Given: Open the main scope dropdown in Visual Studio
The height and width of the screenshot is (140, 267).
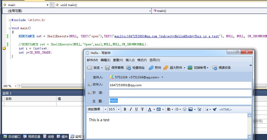Looking at the screenshot, I should tap(47, 5).
